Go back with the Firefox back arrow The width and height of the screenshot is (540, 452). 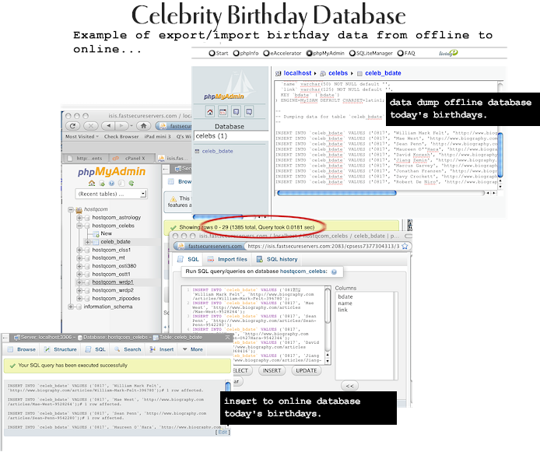click(x=108, y=126)
